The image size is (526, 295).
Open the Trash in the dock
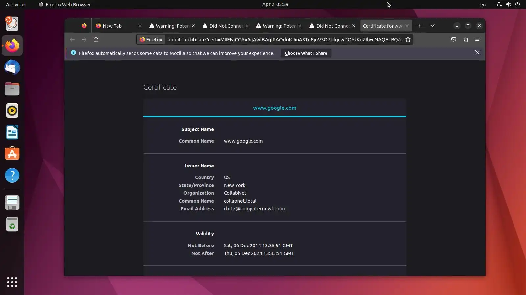[12, 225]
